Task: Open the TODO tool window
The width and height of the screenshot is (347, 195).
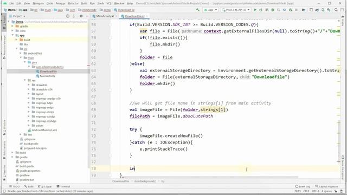Action: click(15, 186)
